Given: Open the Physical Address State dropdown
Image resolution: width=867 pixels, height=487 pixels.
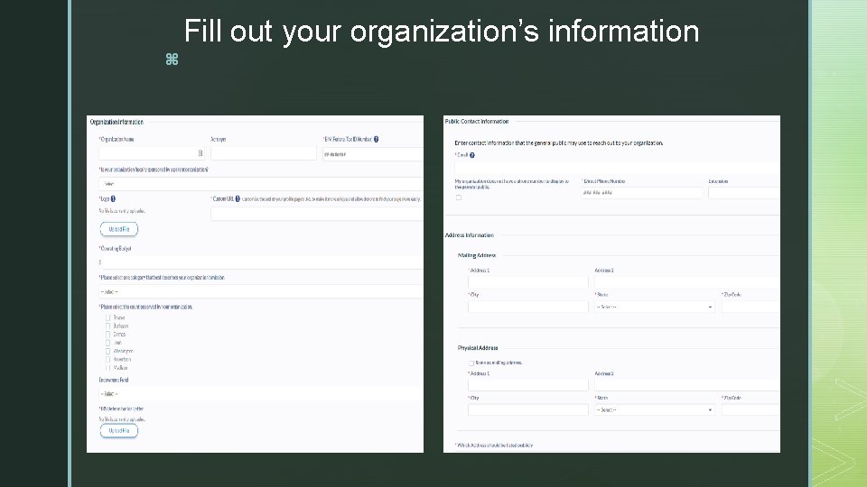Looking at the screenshot, I should (655, 410).
